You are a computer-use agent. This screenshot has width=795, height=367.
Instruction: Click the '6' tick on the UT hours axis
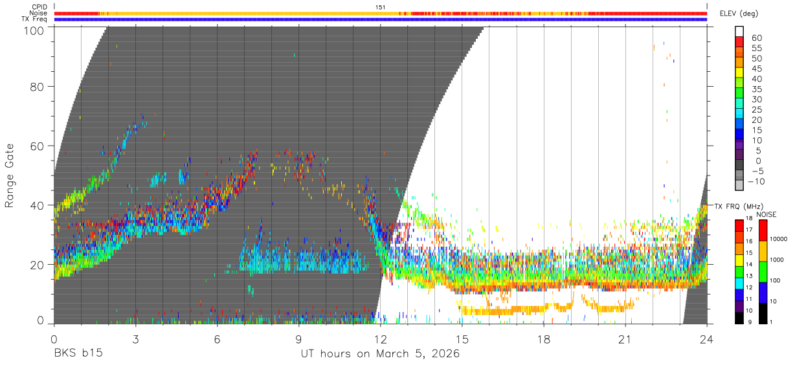coord(217,338)
